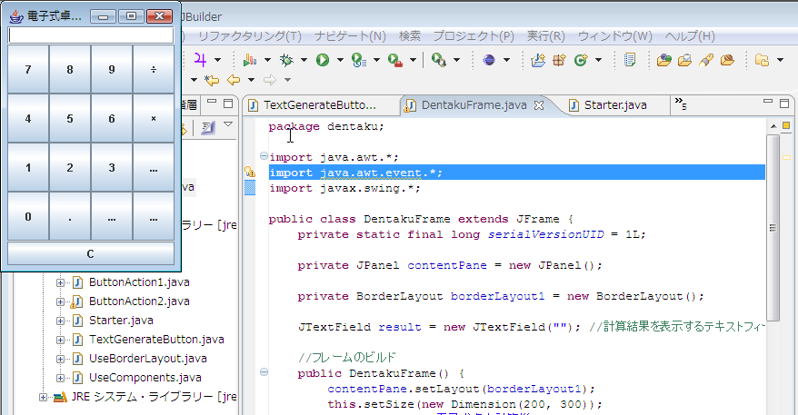Close the DentakuFrame.java editor tab
The image size is (798, 415).
click(x=538, y=105)
